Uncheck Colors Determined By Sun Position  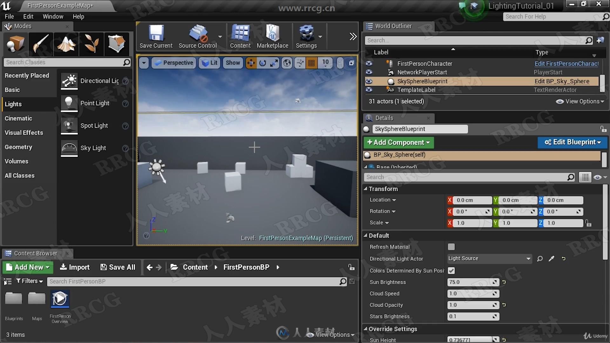click(451, 271)
